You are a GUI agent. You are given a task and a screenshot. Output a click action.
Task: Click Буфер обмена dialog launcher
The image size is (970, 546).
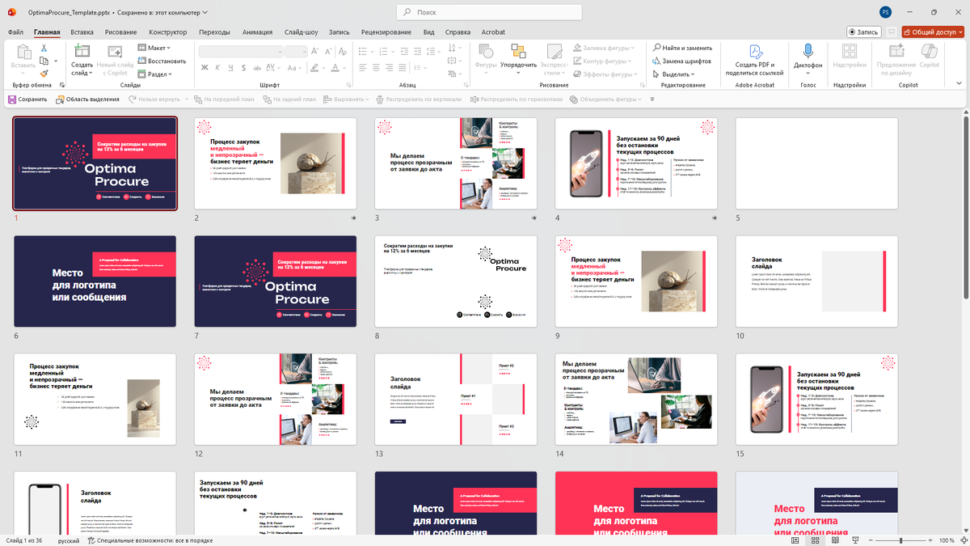pyautogui.click(x=61, y=85)
